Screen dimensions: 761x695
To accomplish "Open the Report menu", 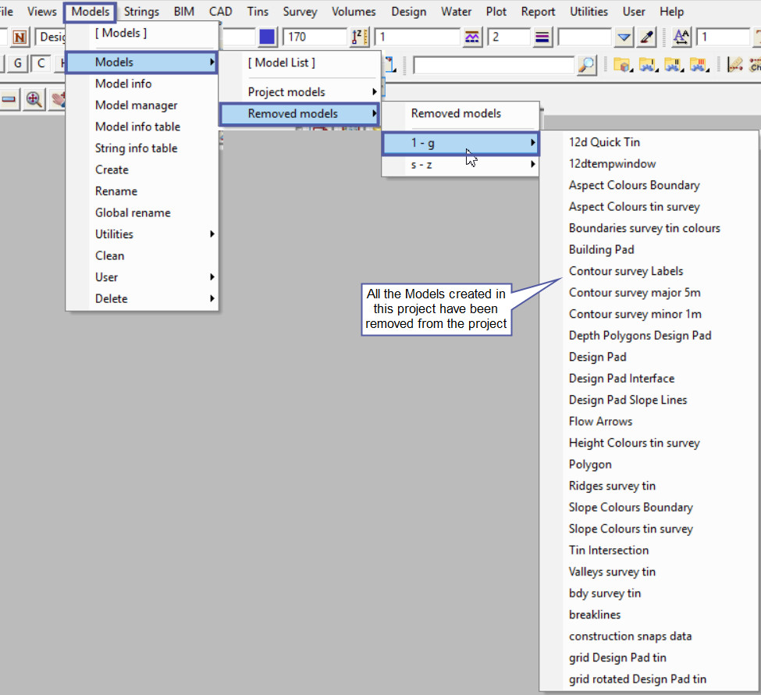I will click(x=538, y=12).
